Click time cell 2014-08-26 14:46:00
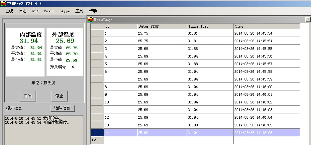311x145 pixels. 266,87
